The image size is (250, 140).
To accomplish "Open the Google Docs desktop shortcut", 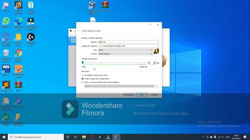I will [18, 102].
